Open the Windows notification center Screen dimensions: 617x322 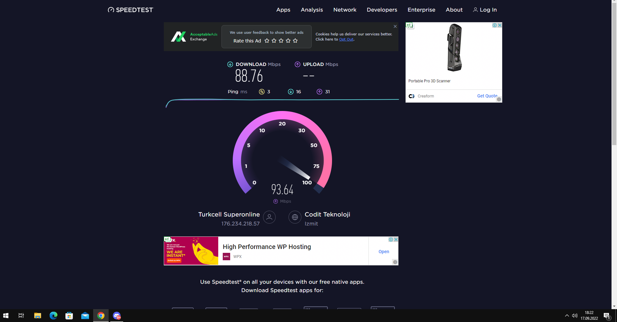click(x=607, y=316)
